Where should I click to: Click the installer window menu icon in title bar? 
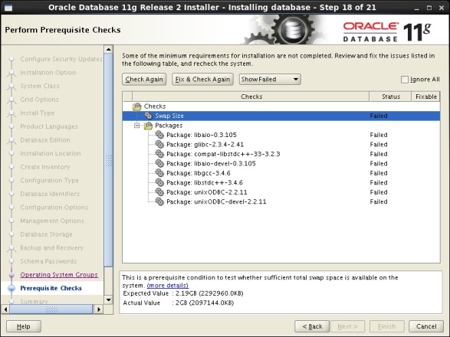[x=8, y=8]
